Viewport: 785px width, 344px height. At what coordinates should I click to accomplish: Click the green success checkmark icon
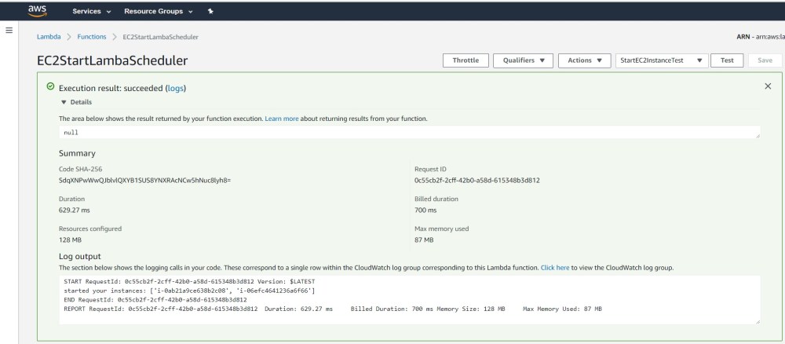pos(50,87)
